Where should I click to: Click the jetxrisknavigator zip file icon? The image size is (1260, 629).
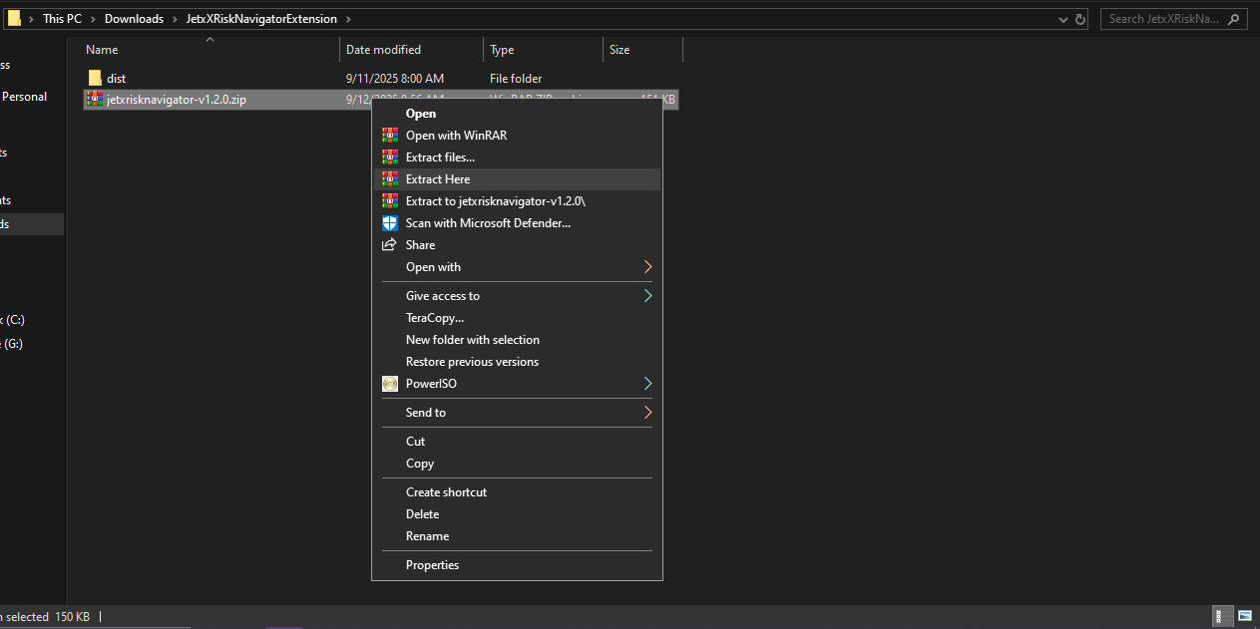[95, 99]
